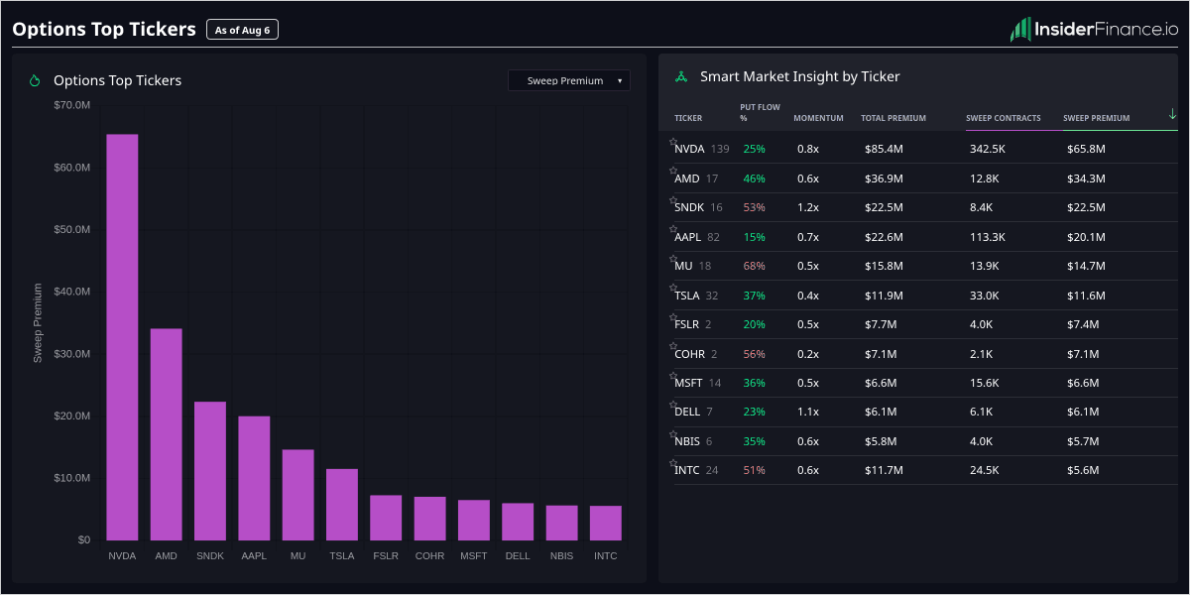Click INTC sweep contracts 24.5K
Screen dimensions: 1190x595
click(x=985, y=470)
